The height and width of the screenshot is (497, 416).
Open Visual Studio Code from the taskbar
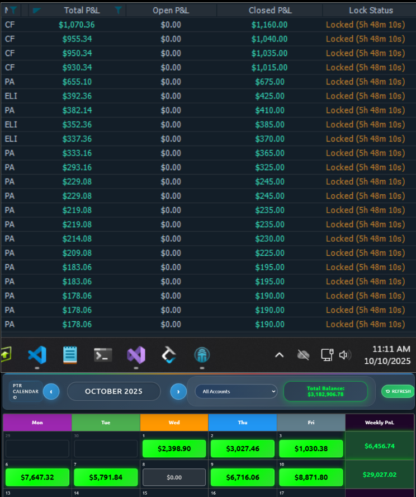[37, 355]
